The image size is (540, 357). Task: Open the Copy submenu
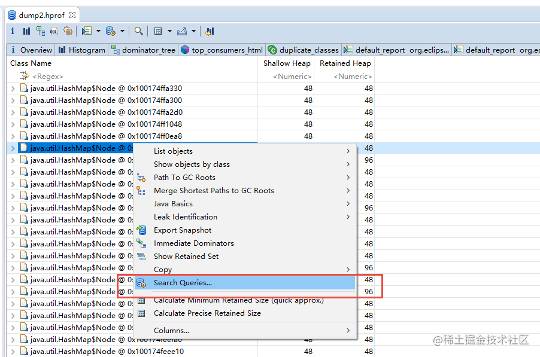tap(245, 269)
